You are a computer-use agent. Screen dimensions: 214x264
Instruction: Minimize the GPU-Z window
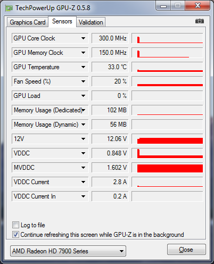click(163, 6)
